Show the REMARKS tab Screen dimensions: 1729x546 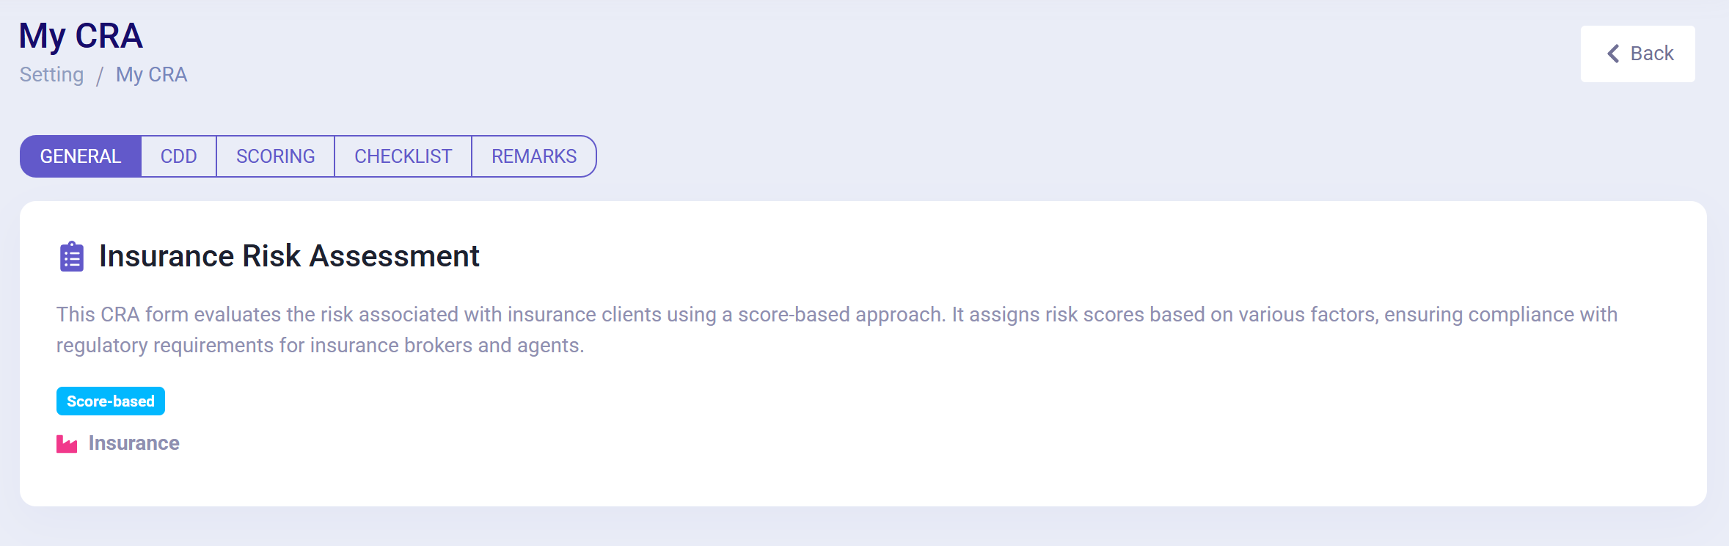pyautogui.click(x=534, y=156)
